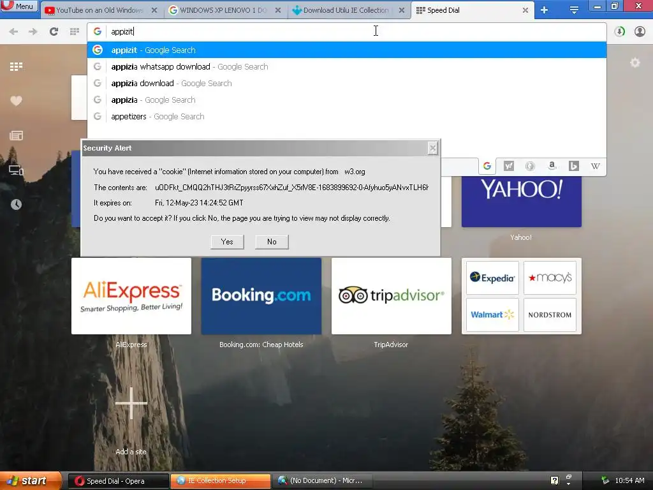The width and height of the screenshot is (653, 490).
Task: Open synced tabs devices icon in sidebar
Action: tap(16, 170)
